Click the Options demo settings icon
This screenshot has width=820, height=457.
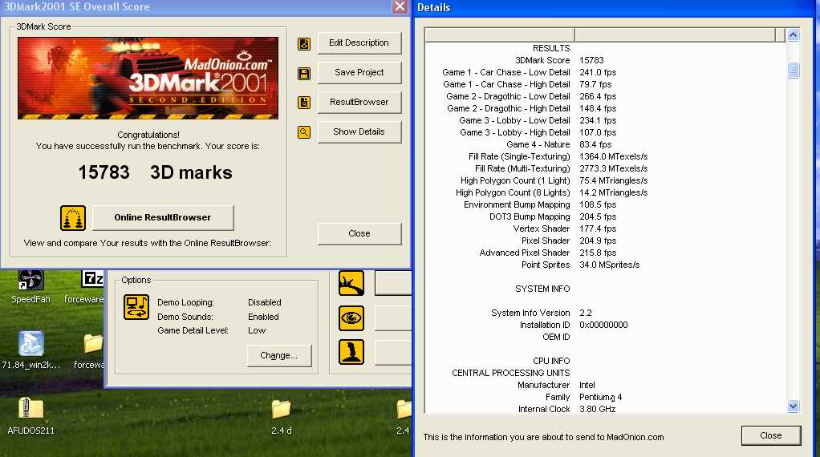pos(136,306)
